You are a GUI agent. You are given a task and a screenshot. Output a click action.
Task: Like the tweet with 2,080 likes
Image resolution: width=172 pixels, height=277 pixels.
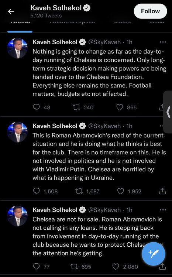[x=116, y=267]
